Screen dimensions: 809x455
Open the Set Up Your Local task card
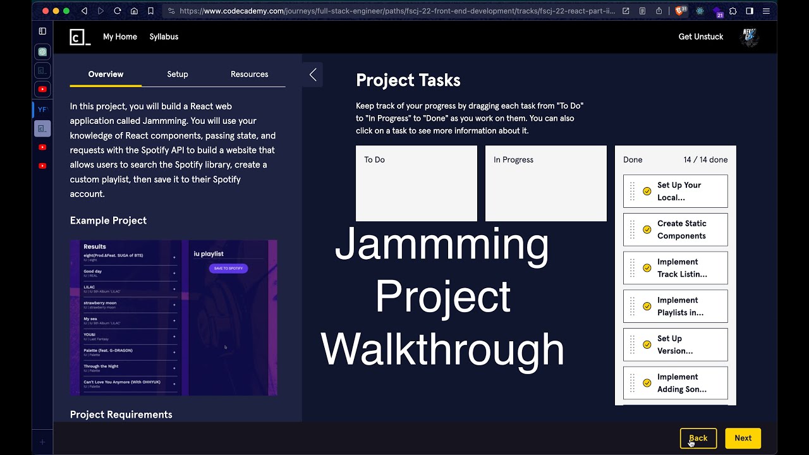coord(675,191)
